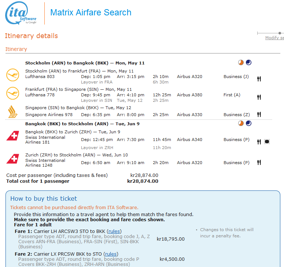Click the Itinerary details heading
284x267 pixels.
(x=32, y=36)
